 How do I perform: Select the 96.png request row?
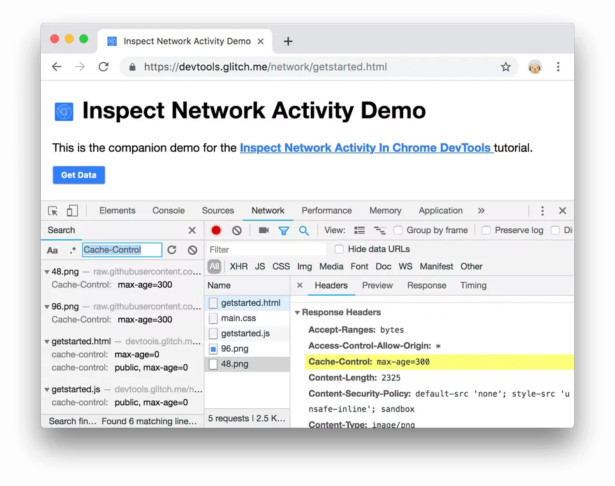pos(247,348)
